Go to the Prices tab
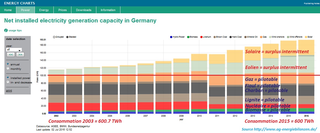The image size is (320, 133). click(62, 10)
